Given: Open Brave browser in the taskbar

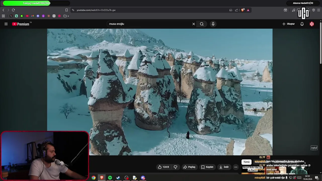Looking at the screenshot, I should pos(102,178).
